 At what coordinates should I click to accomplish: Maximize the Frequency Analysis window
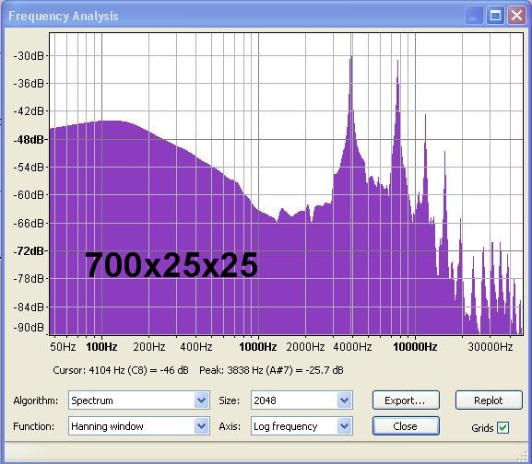[x=495, y=16]
